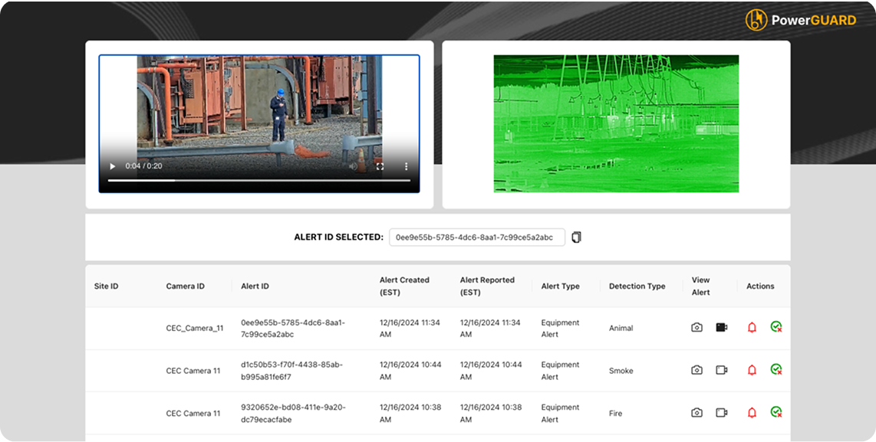The image size is (876, 442).
Task: Click the red bell for Animal alert
Action: tap(752, 328)
